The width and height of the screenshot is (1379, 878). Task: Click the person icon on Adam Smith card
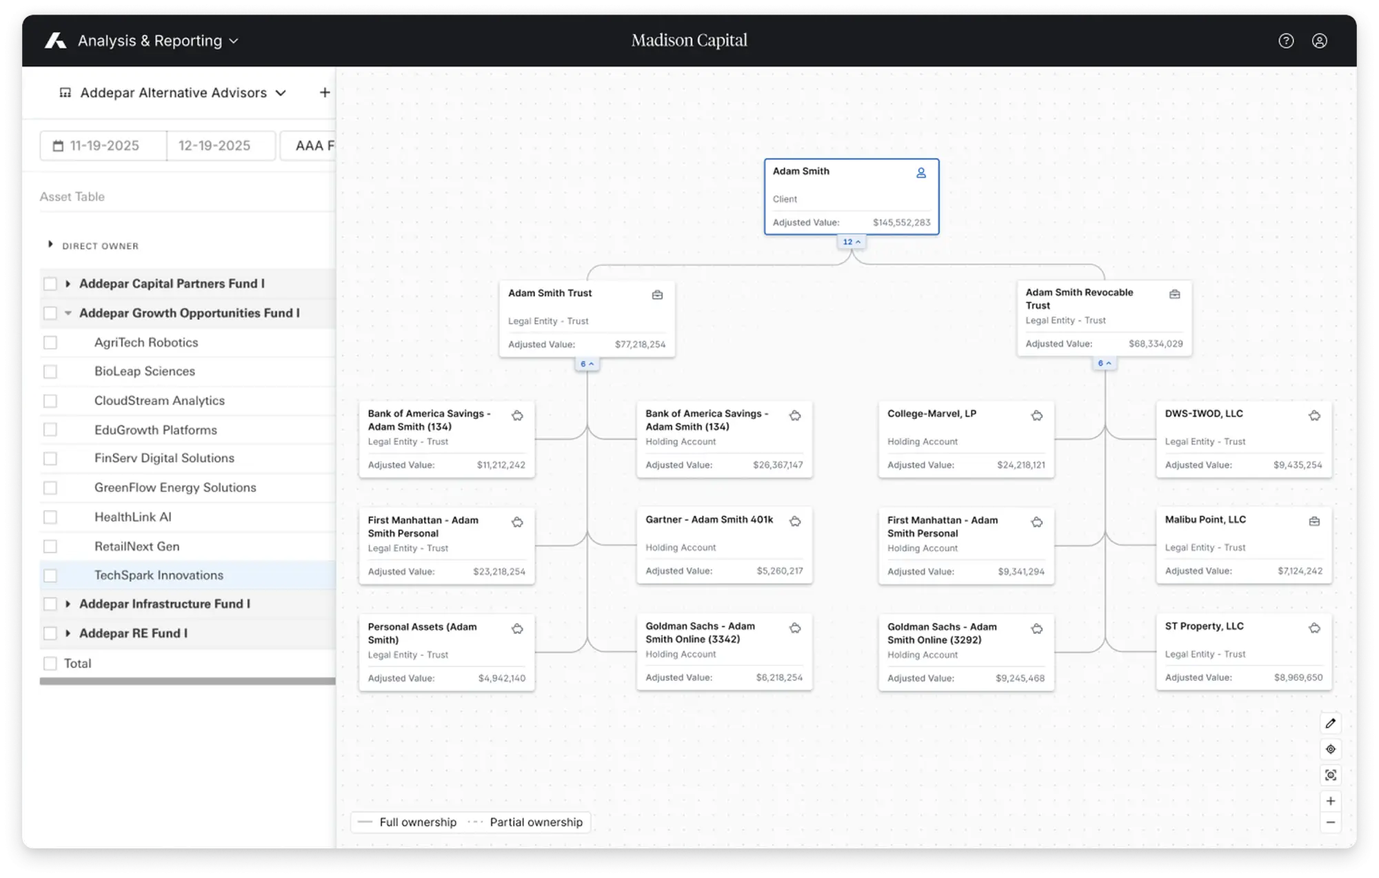920,173
